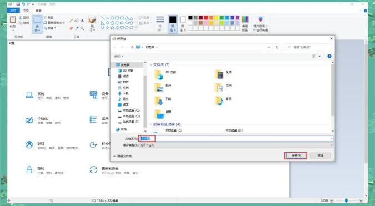Screen dimensions: 375x206
Task: Select the Color picker eyedropper tool
Action: click(x=77, y=28)
